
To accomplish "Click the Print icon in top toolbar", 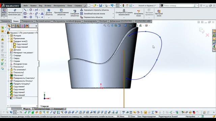I will (106, 5).
